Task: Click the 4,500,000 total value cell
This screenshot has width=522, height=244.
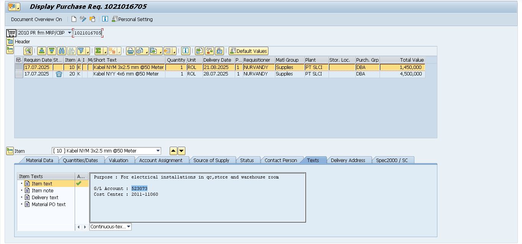Action: pos(402,74)
